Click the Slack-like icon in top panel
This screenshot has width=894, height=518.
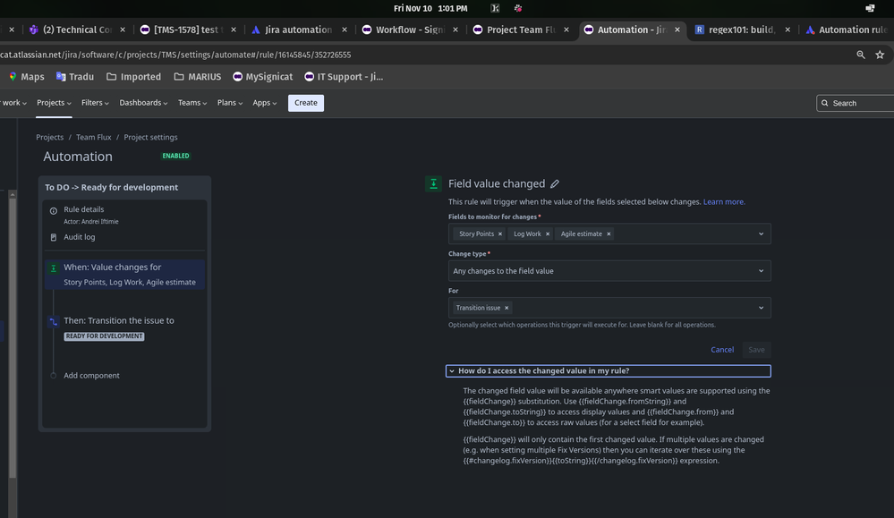pos(518,8)
